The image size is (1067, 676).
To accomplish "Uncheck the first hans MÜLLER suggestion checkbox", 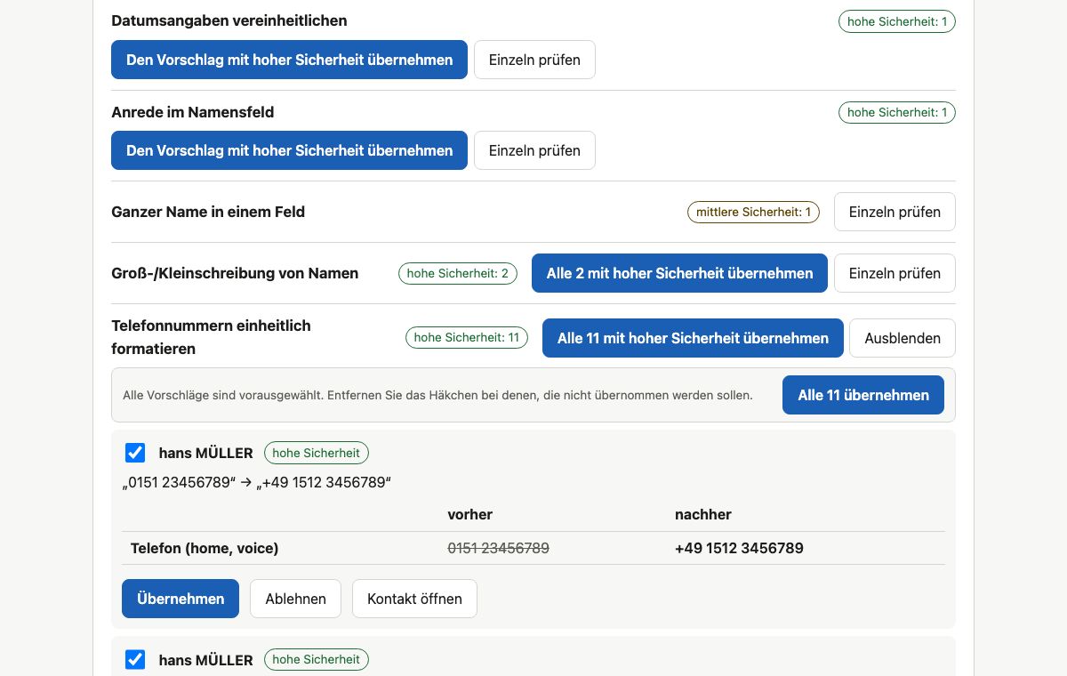I will [135, 453].
